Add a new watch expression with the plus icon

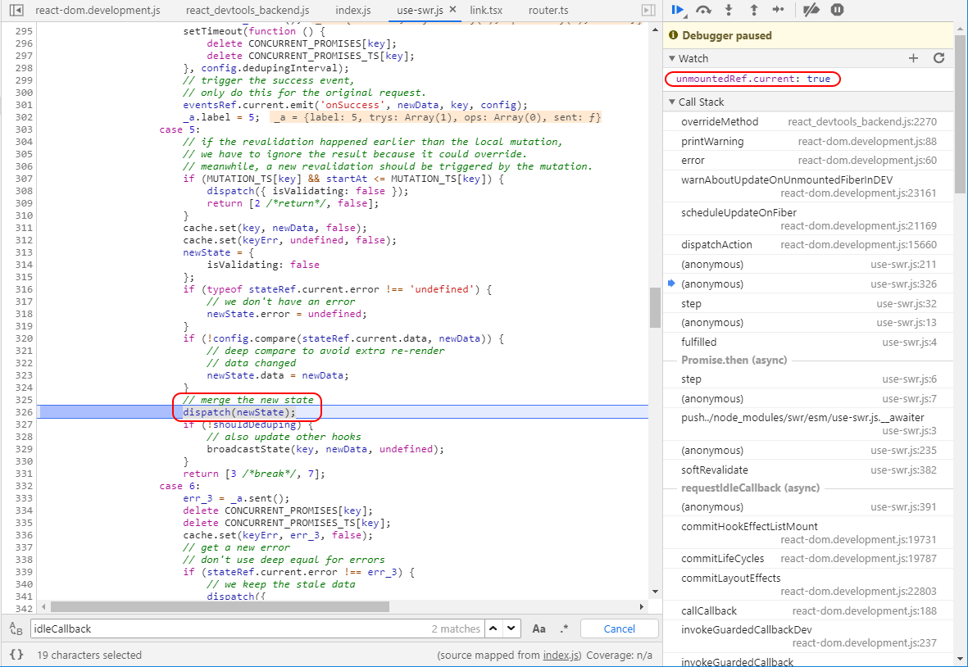(914, 58)
